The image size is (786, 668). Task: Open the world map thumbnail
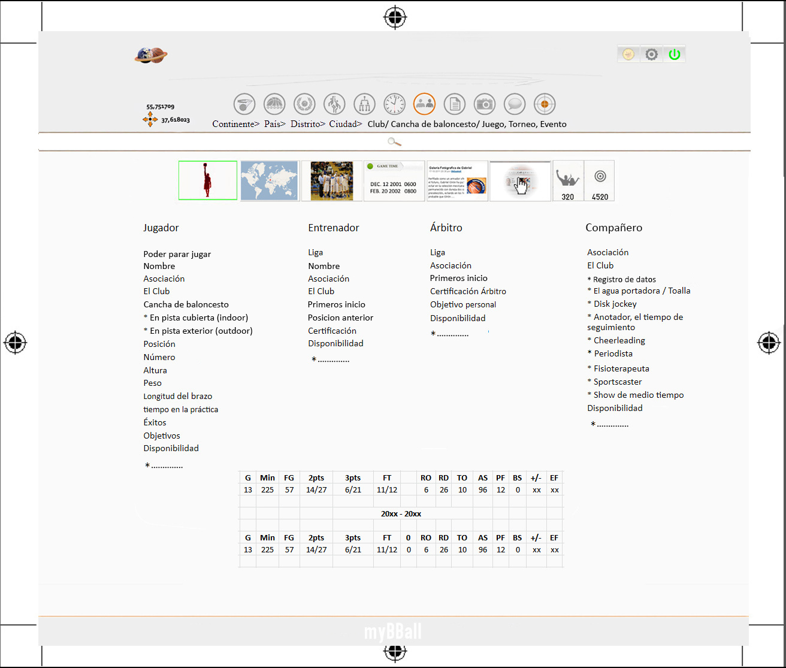pos(270,181)
